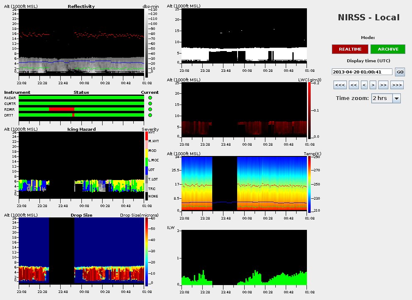Step back once with the < button
The height and width of the screenshot is (300, 412).
pyautogui.click(x=364, y=85)
